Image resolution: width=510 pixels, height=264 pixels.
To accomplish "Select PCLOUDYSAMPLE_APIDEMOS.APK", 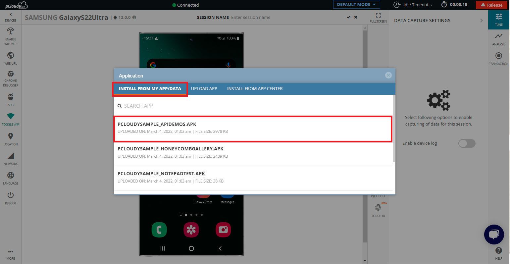I will 253,129.
